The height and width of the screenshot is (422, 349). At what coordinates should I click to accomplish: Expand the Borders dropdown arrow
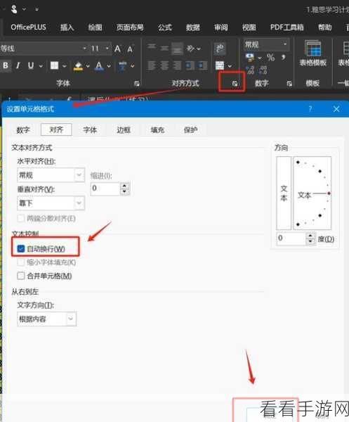(x=64, y=65)
